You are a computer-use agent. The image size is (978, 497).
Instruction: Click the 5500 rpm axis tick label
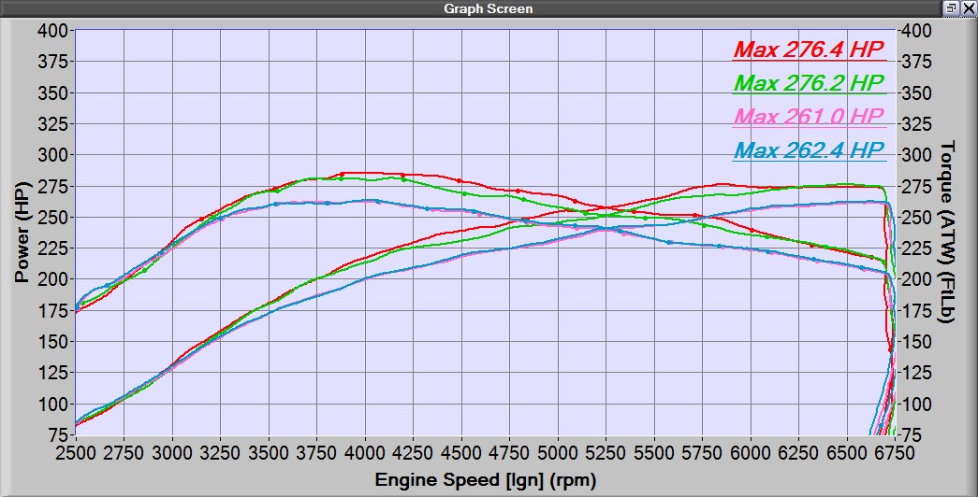tap(654, 452)
